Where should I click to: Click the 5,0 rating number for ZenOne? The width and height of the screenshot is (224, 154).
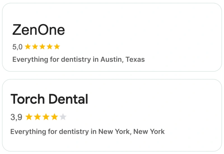[17, 47]
